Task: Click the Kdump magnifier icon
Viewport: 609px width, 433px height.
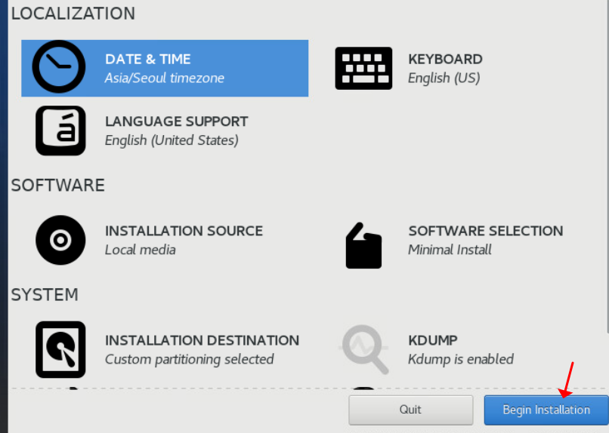Action: click(363, 349)
